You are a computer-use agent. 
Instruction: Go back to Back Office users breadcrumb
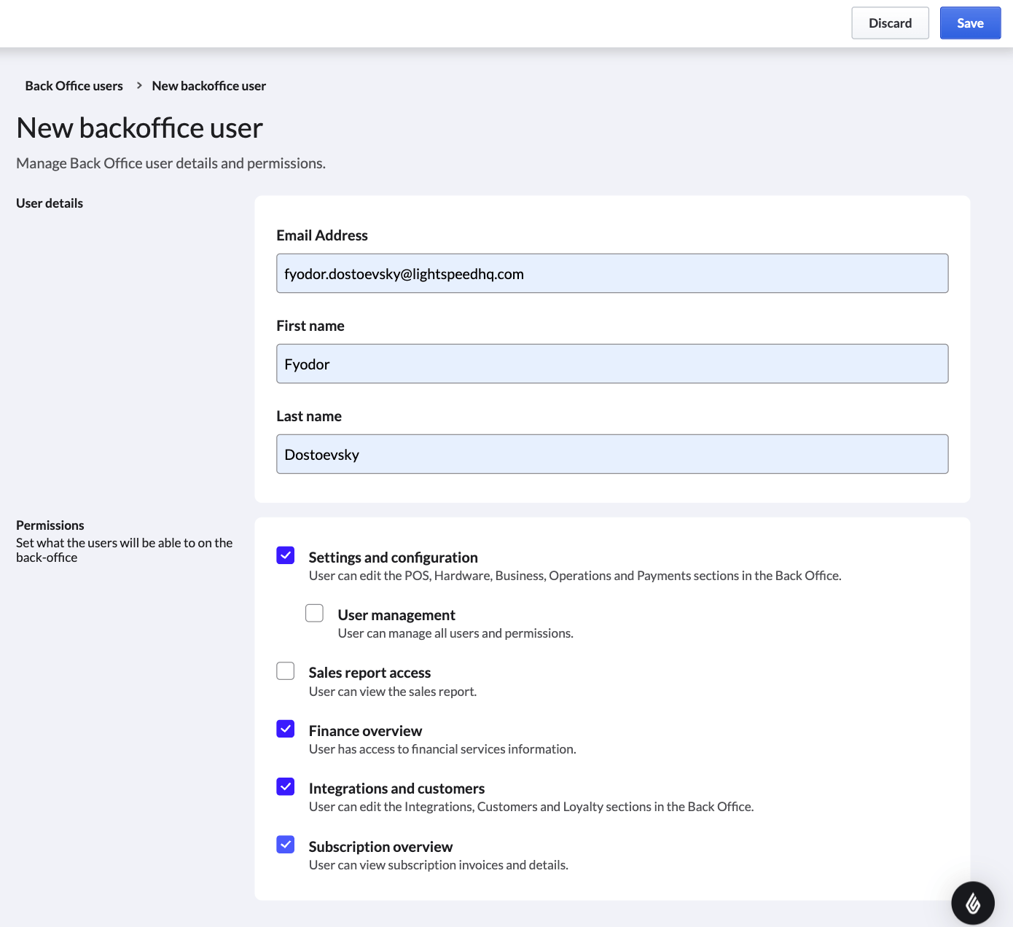point(74,86)
